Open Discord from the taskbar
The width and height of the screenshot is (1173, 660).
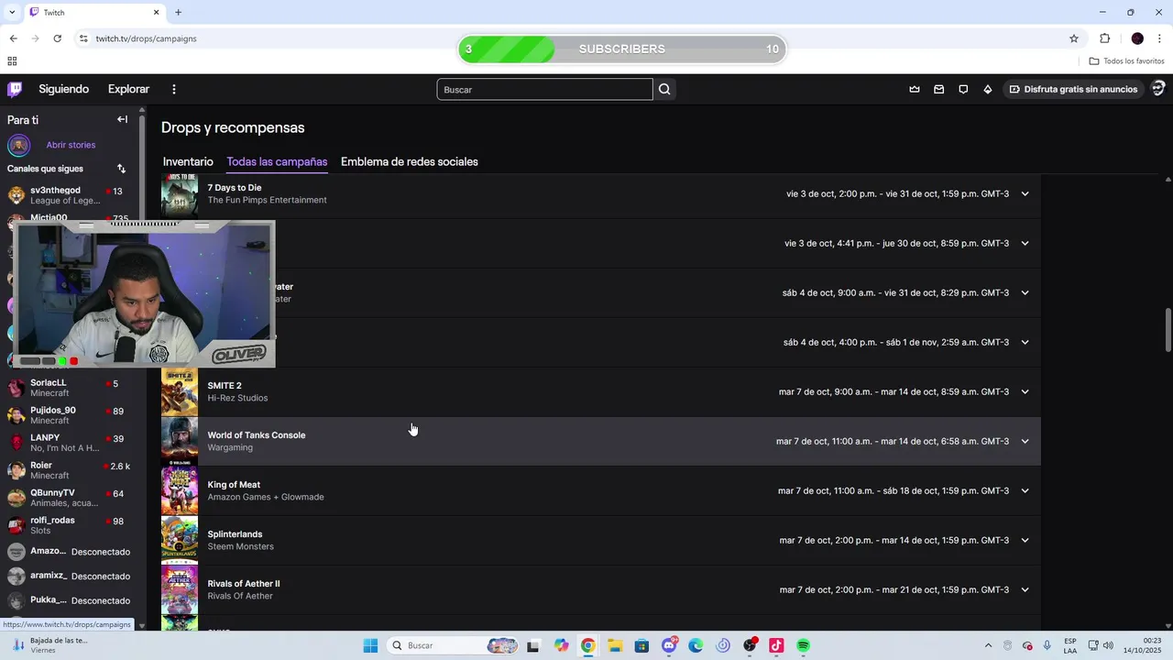pos(669,645)
